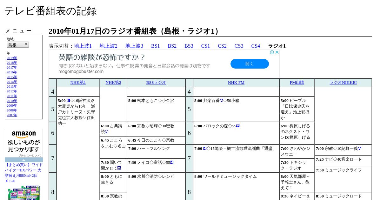Open the 2008年 year link
The image size is (381, 200).
(x=12, y=110)
